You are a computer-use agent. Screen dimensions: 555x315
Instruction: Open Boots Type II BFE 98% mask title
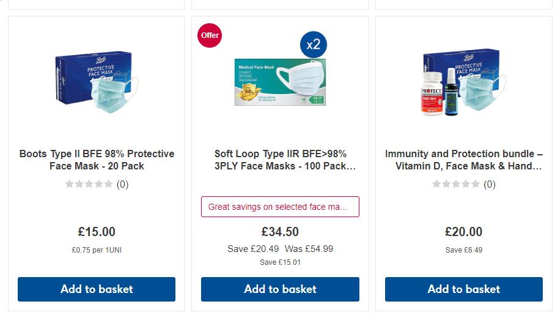pos(97,160)
